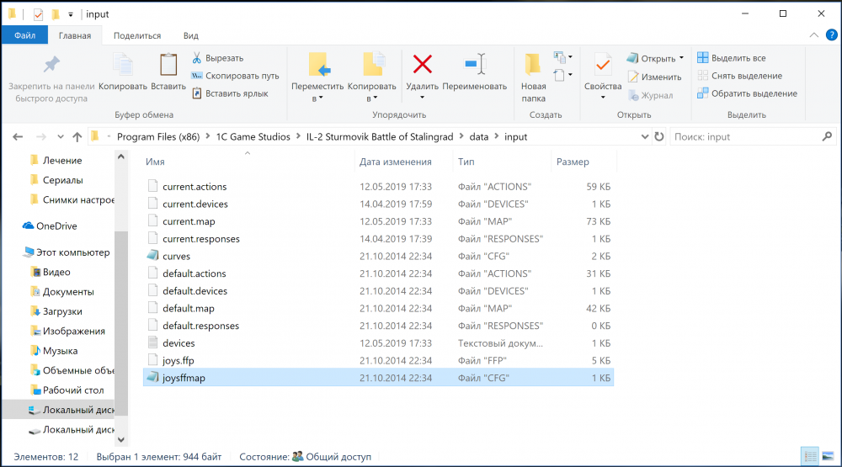Click the search box Поиск: input
The width and height of the screenshot is (842, 467).
[741, 136]
